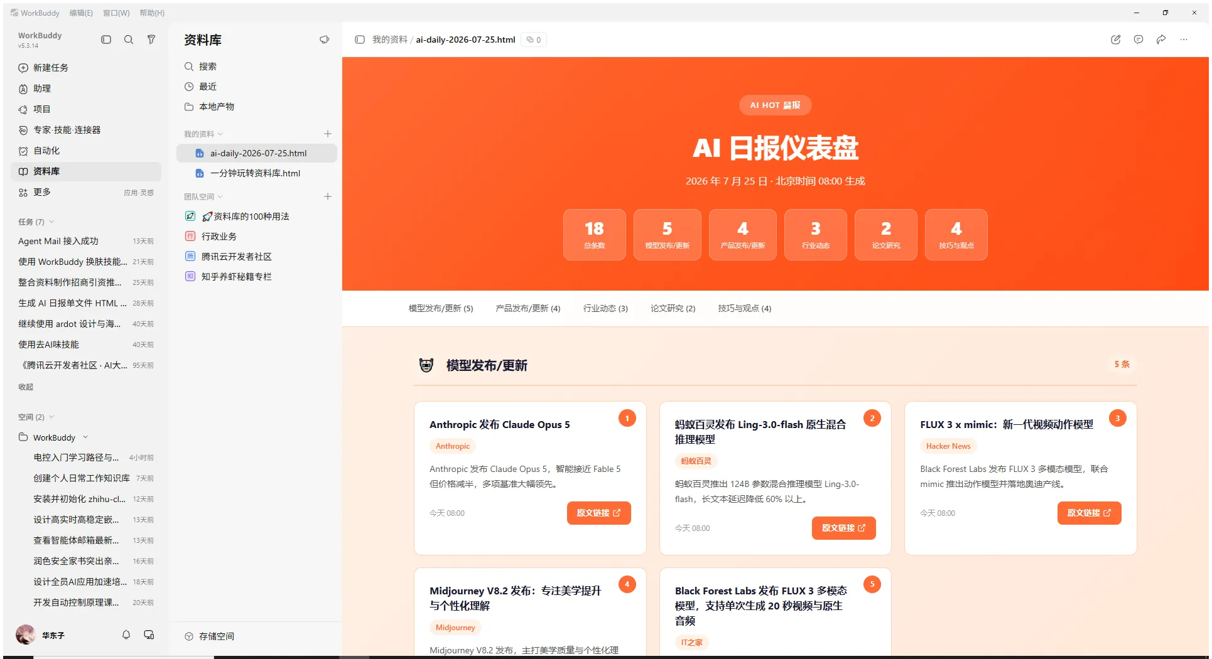The image size is (1212, 659).
Task: Open 知乎养虾秘籍专栏 team space
Action: pos(257,277)
